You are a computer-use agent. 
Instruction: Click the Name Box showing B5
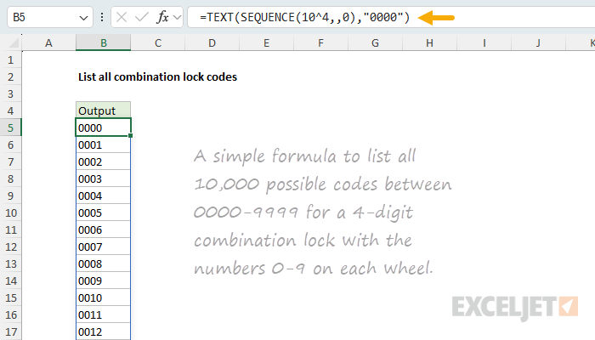point(50,18)
